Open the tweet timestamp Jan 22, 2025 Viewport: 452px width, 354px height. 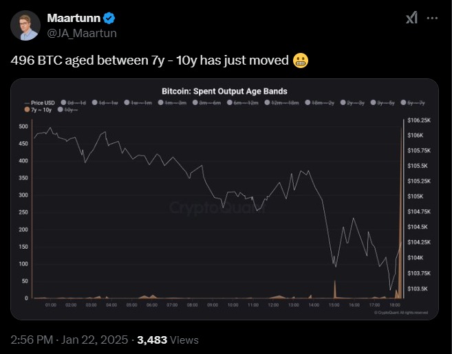tap(94, 340)
